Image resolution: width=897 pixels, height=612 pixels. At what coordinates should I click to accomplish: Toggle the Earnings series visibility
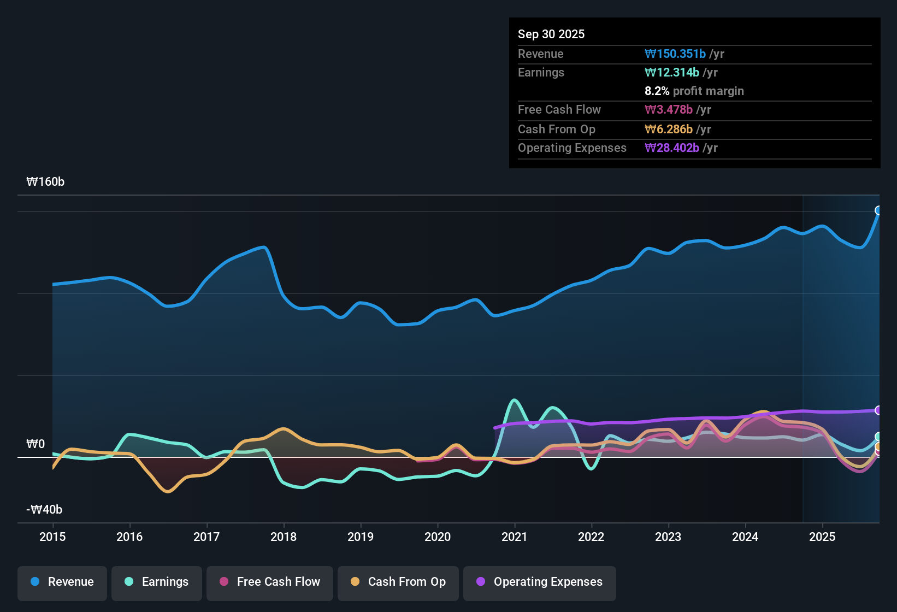pyautogui.click(x=157, y=582)
